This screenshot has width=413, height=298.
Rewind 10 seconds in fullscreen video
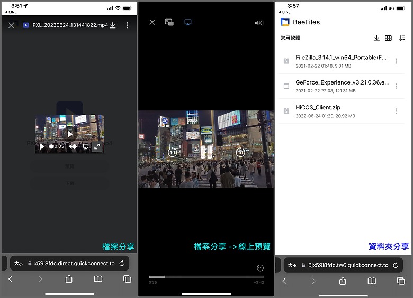(172, 152)
